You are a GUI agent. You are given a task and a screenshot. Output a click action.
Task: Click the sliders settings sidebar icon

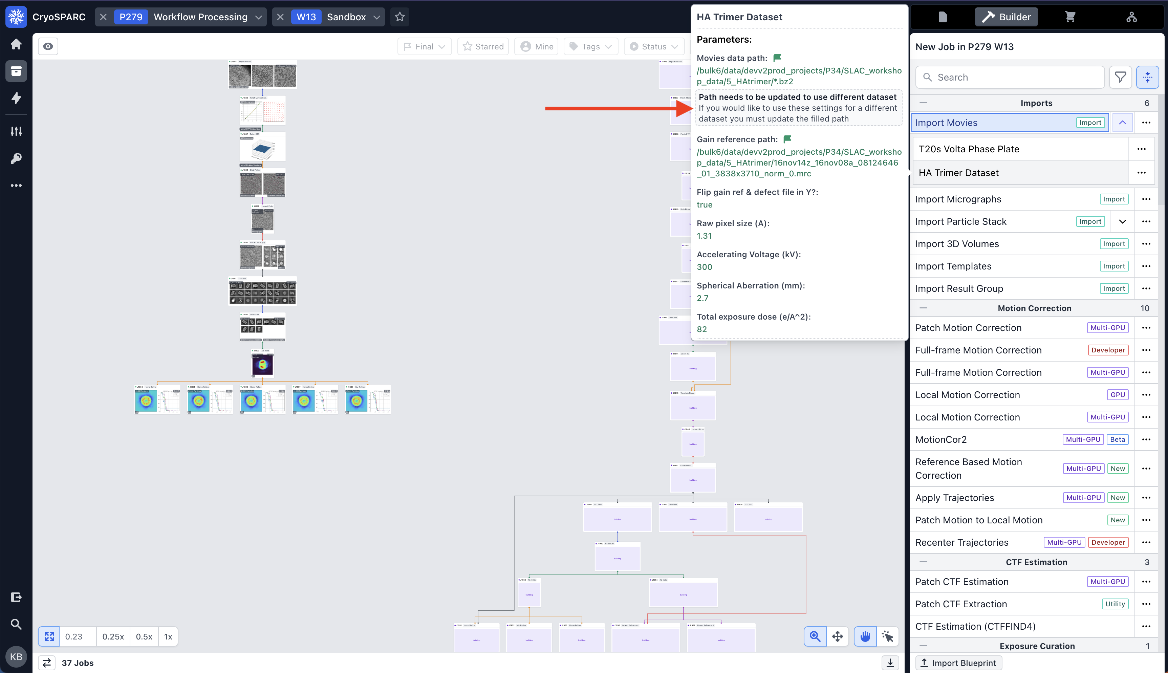pyautogui.click(x=16, y=131)
